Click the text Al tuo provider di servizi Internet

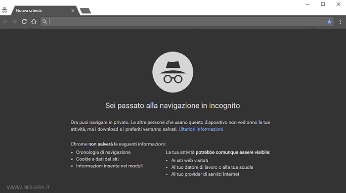[x=205, y=174]
